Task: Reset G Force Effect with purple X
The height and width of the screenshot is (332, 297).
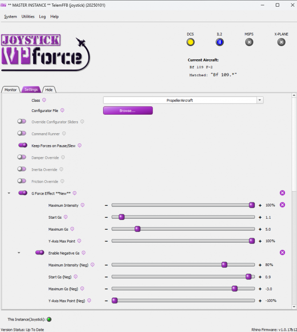Action: click(x=282, y=193)
